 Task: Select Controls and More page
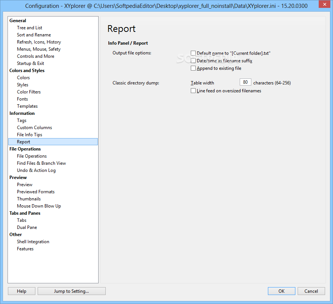coord(36,56)
